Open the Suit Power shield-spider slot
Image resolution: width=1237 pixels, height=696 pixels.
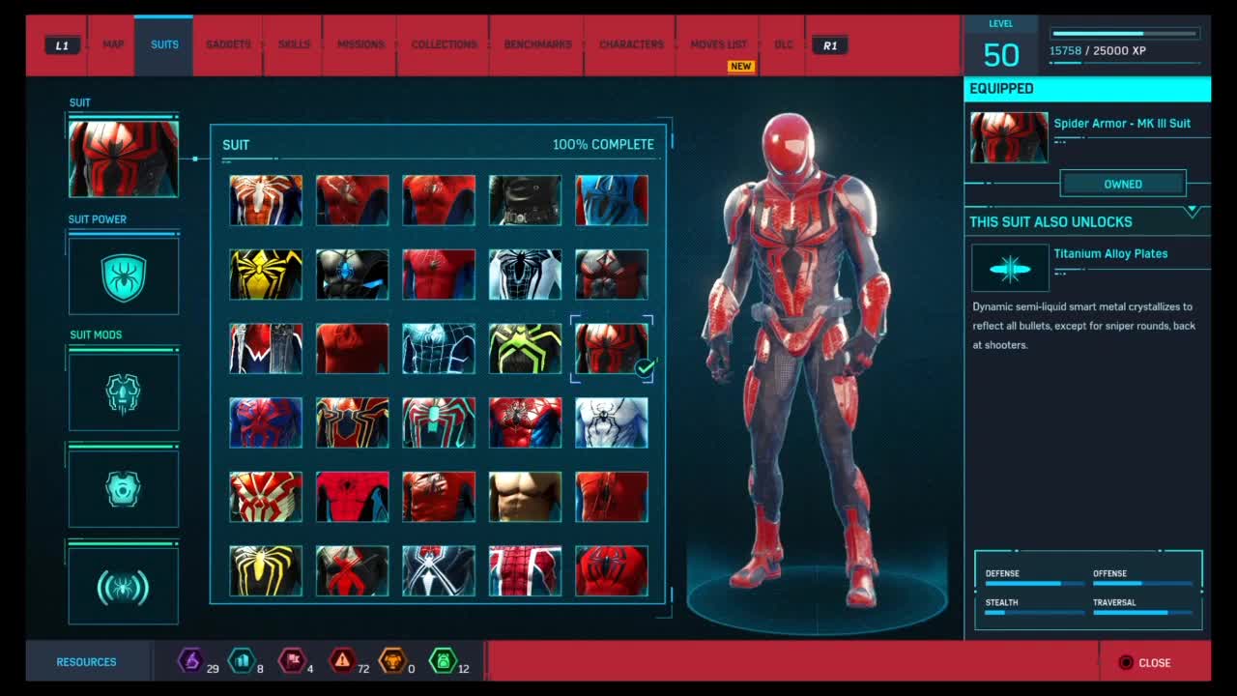[x=124, y=276]
